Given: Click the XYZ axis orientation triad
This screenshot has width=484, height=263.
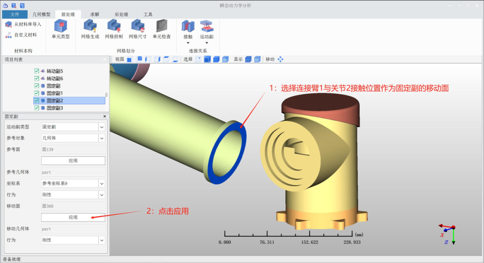Looking at the screenshot, I should click(x=447, y=235).
